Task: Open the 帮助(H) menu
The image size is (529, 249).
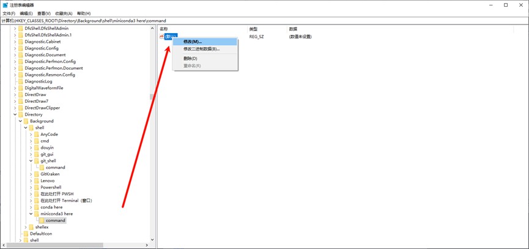Action: [x=84, y=13]
